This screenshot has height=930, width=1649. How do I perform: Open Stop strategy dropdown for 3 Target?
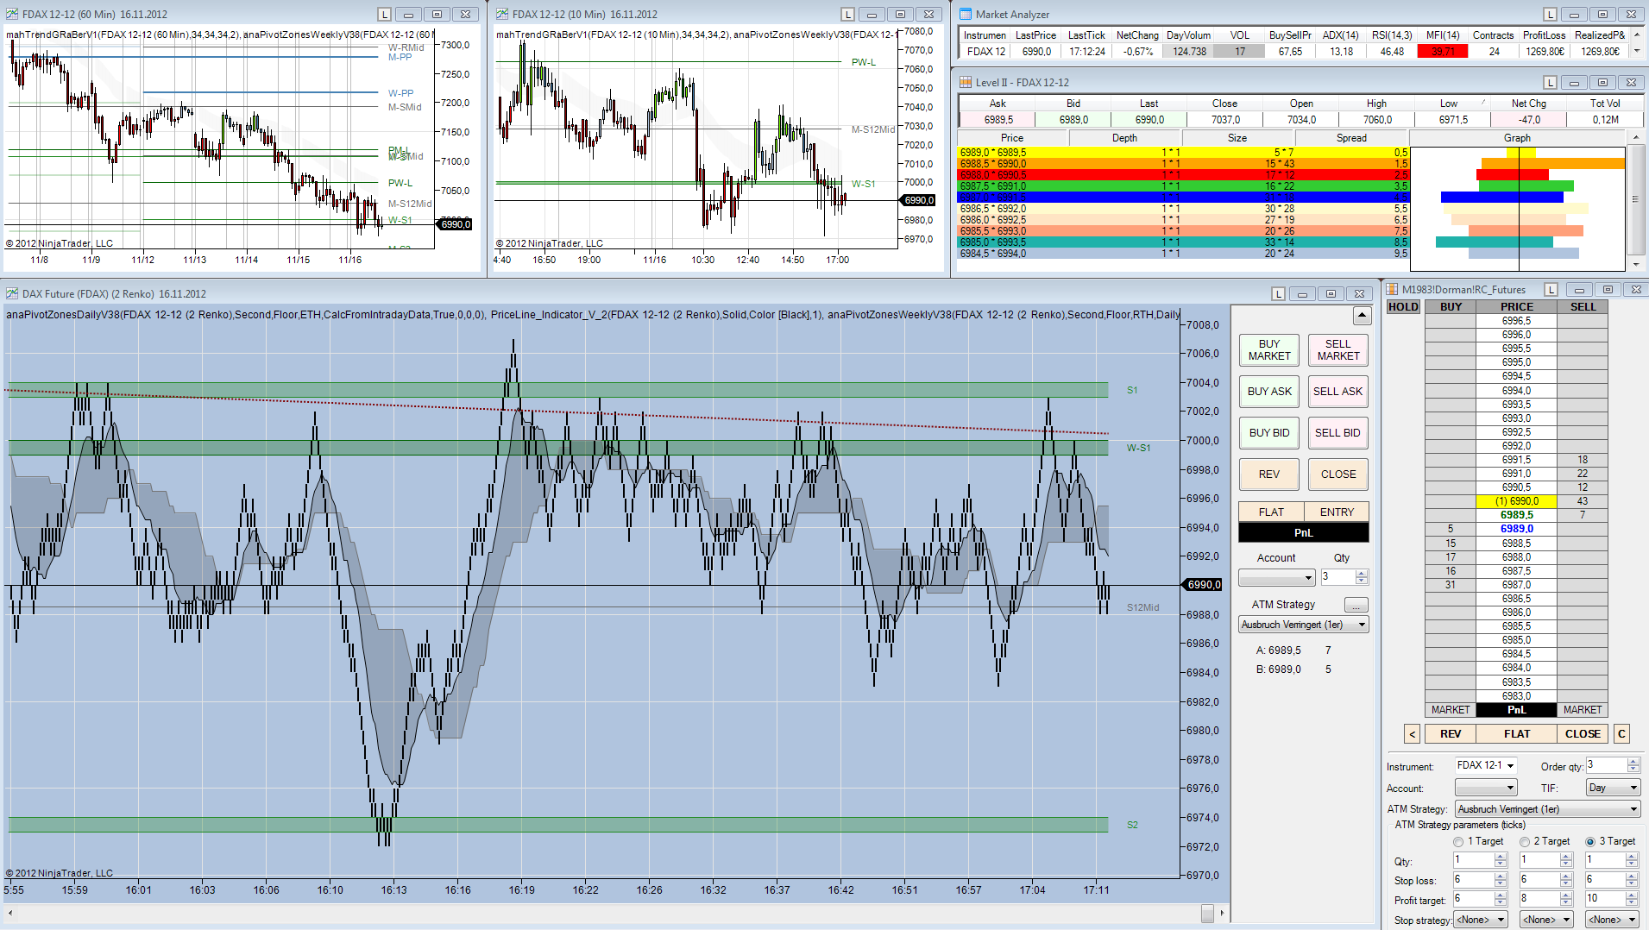(x=1613, y=920)
